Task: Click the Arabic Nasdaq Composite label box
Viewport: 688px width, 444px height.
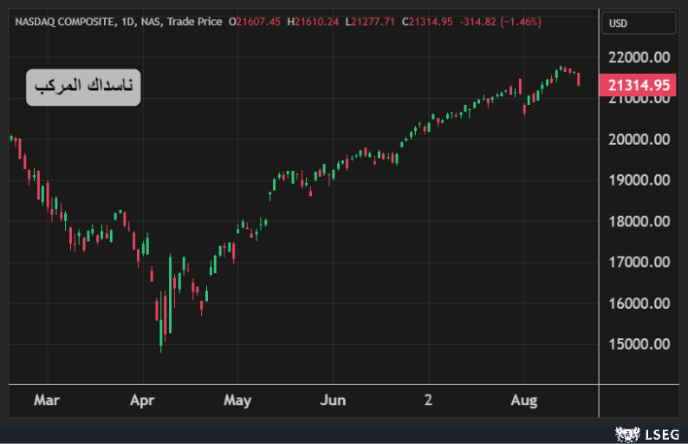Action: [x=83, y=87]
